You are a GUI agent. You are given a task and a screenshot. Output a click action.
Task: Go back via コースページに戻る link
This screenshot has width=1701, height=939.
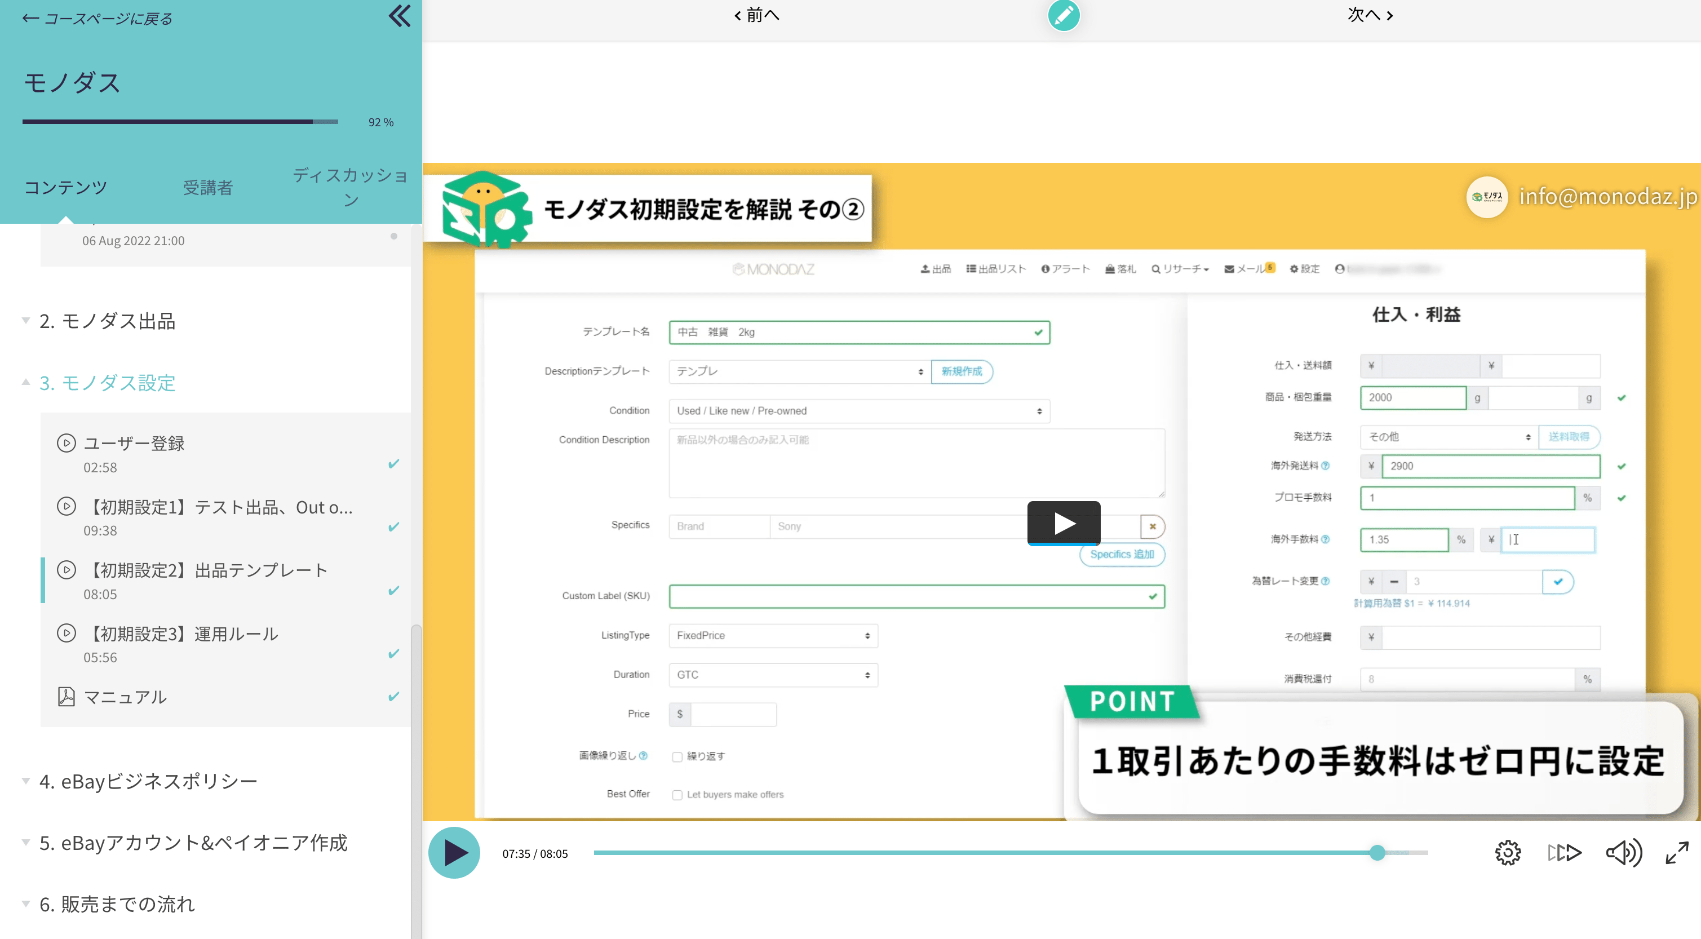coord(97,19)
